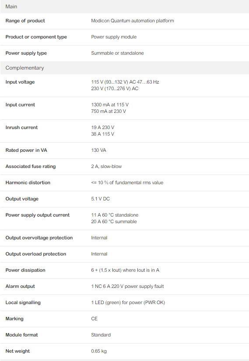Select the Harmonic distortion value text
Image resolution: width=249 pixels, height=361 pixels.
click(x=127, y=182)
